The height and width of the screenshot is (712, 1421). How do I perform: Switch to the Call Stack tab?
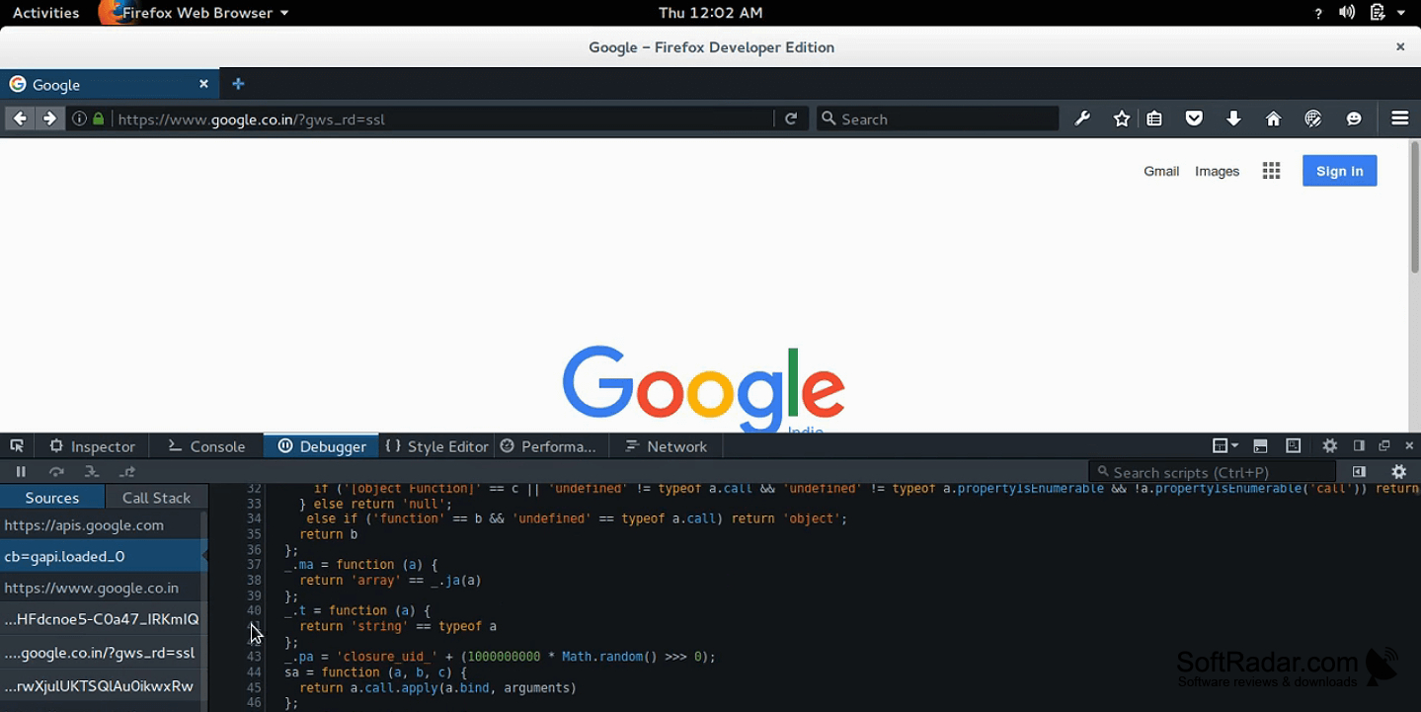tap(156, 498)
